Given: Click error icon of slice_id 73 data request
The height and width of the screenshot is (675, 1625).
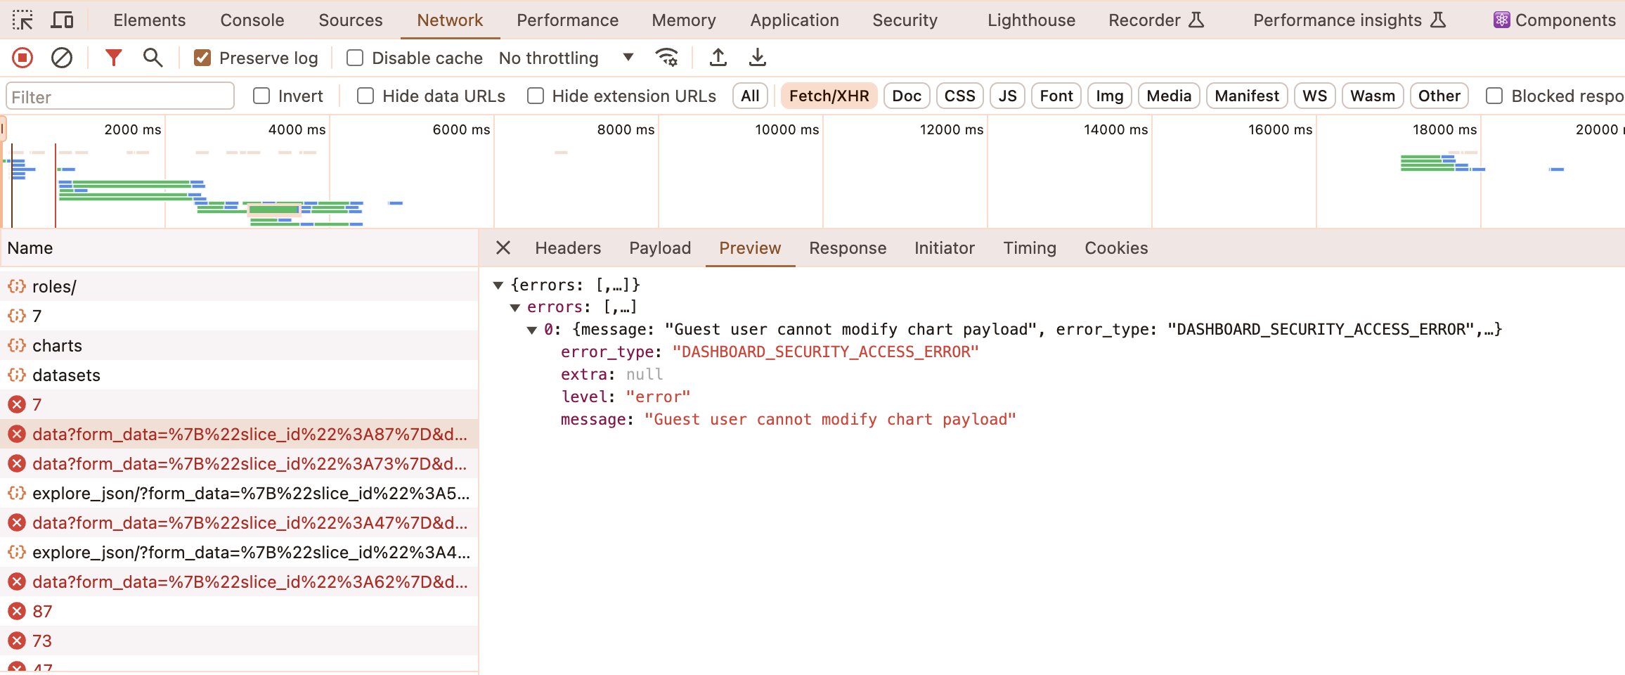Looking at the screenshot, I should pos(17,464).
